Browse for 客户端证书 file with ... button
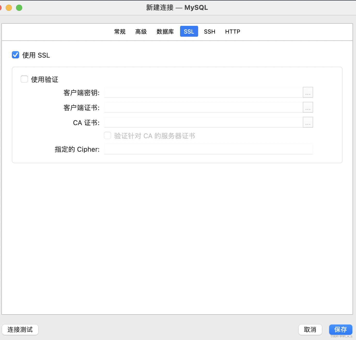Viewport: 356px width, 340px height. pyautogui.click(x=308, y=107)
